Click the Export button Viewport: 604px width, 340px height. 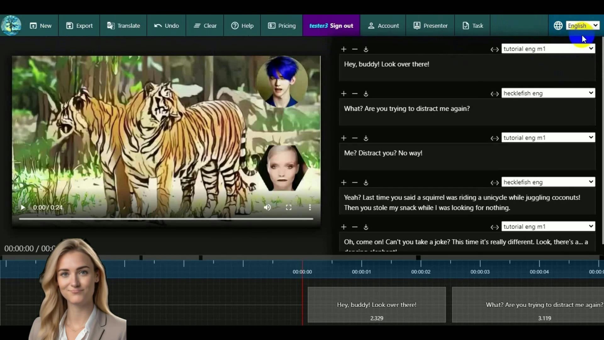(x=79, y=25)
